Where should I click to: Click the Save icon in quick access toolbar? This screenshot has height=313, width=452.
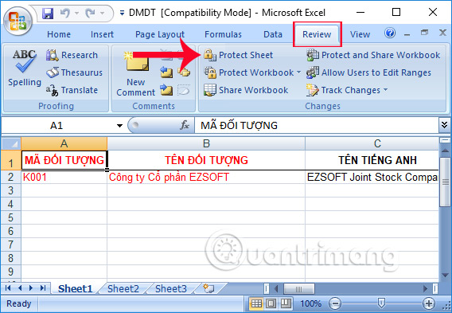pos(48,13)
